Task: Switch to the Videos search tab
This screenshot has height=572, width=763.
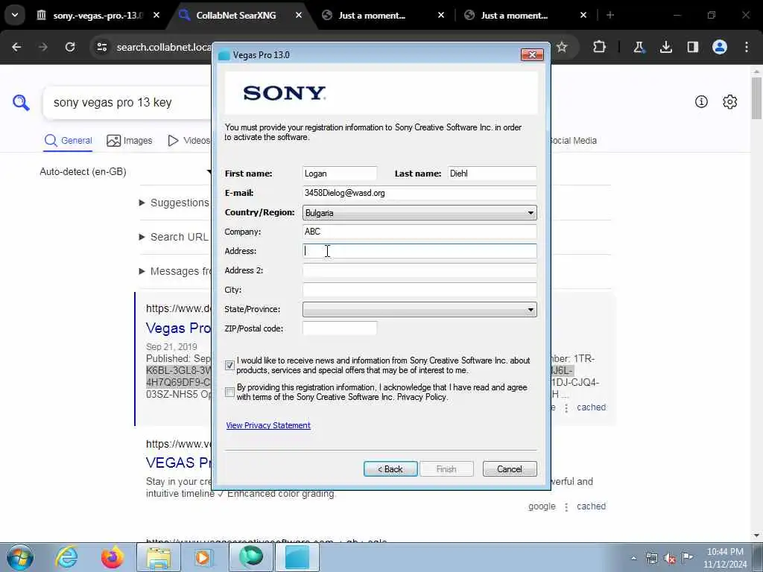Action: [189, 141]
